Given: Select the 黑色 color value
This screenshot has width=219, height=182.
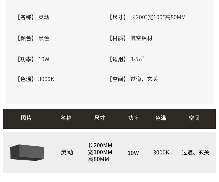Looking at the screenshot, I should [44, 38].
